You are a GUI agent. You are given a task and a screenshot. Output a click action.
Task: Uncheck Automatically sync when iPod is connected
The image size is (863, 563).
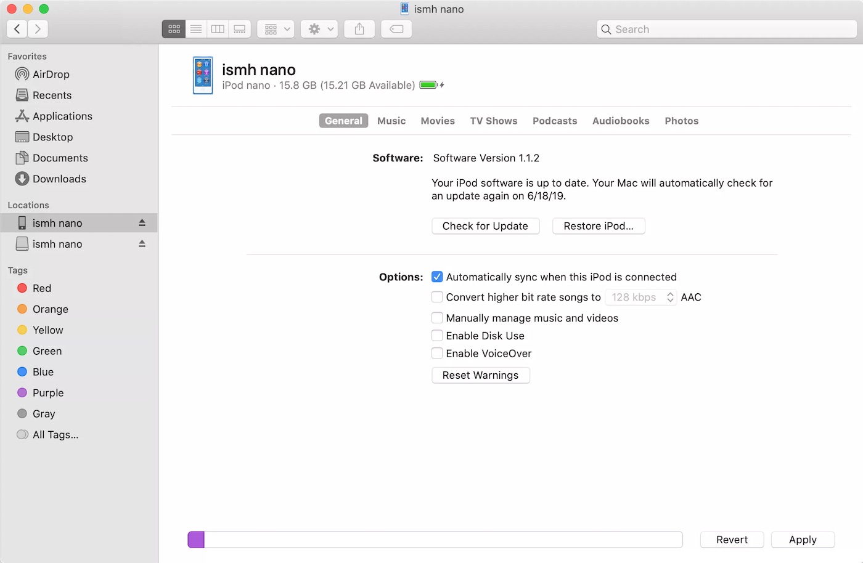(437, 277)
